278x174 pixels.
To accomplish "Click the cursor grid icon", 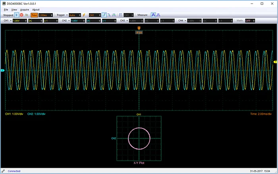I will point(121,15).
